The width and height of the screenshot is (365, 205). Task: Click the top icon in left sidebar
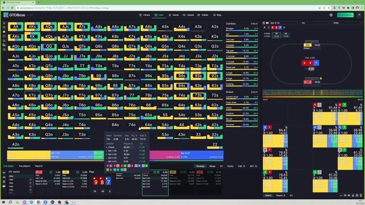click(x=4, y=23)
